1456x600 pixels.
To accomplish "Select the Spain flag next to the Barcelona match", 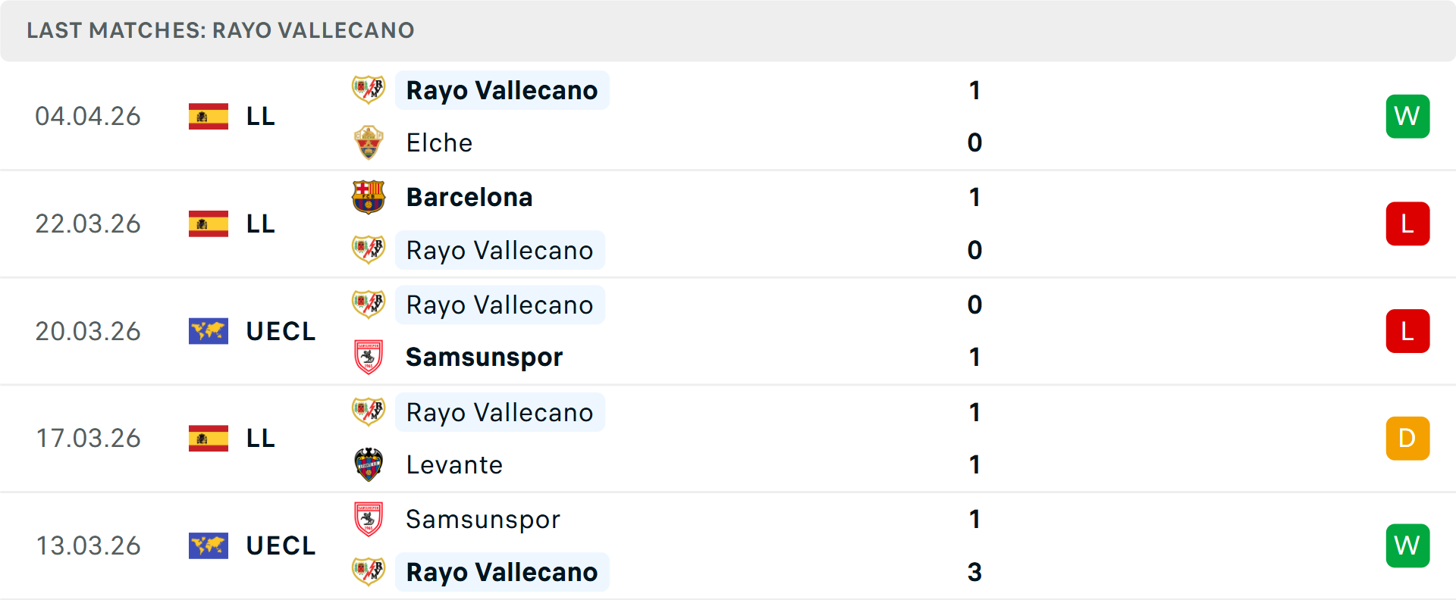I will [x=208, y=223].
